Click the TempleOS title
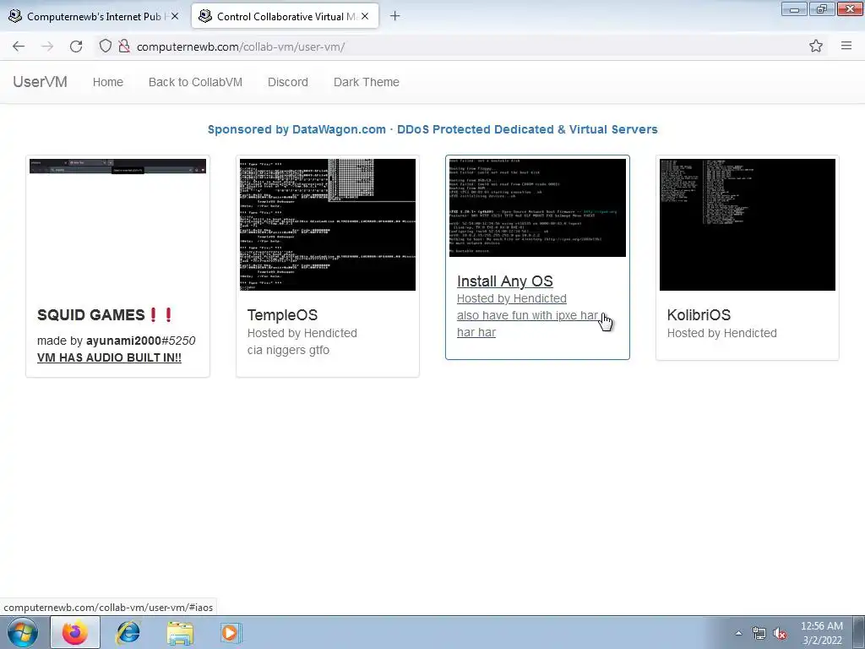This screenshot has height=649, width=865. coord(282,315)
